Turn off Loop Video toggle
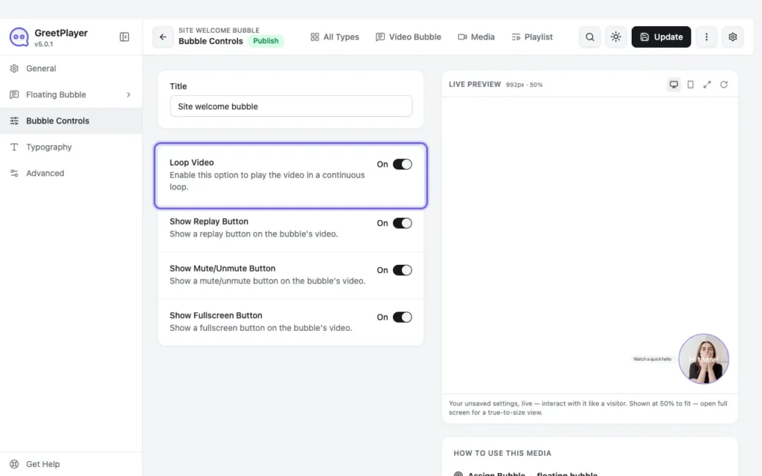The width and height of the screenshot is (762, 476). coord(403,164)
